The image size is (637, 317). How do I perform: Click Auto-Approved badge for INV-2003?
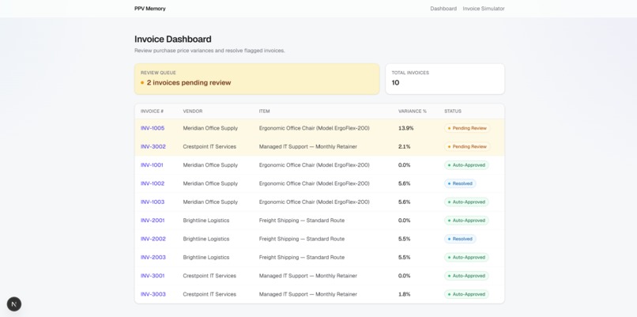pyautogui.click(x=466, y=257)
